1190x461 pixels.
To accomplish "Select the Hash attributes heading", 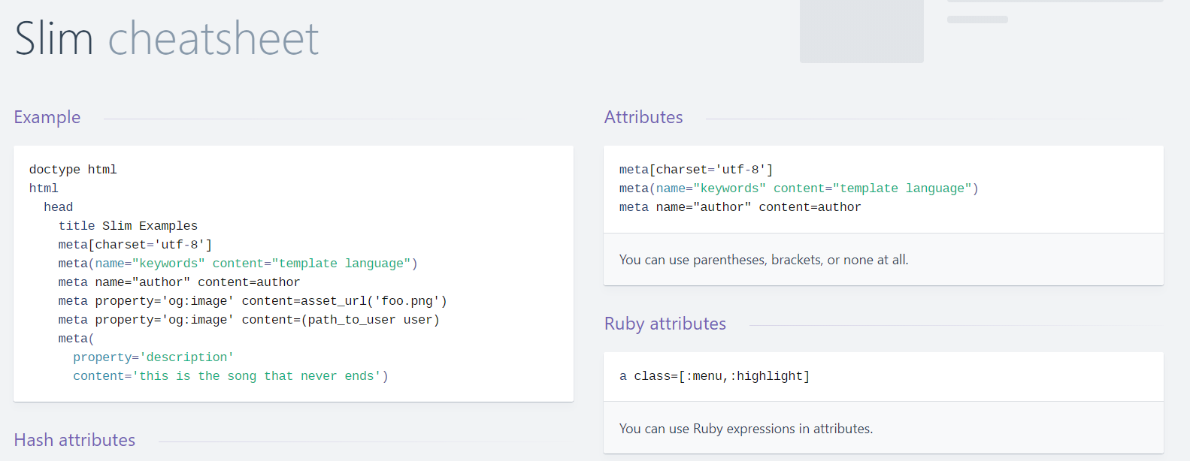I will pyautogui.click(x=74, y=440).
